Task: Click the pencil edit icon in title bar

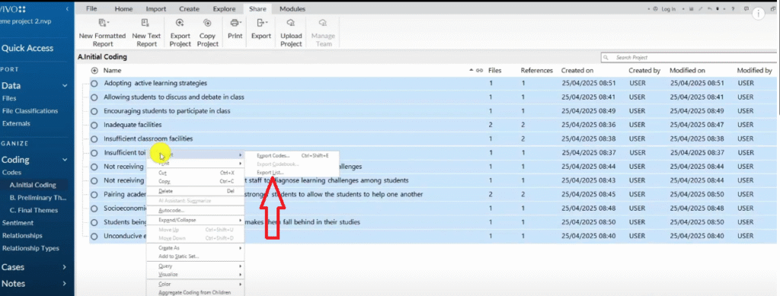Action: [702, 9]
